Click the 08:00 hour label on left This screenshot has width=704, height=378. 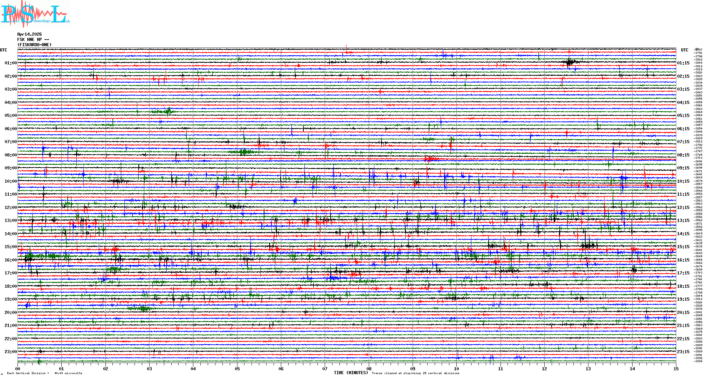pyautogui.click(x=11, y=155)
